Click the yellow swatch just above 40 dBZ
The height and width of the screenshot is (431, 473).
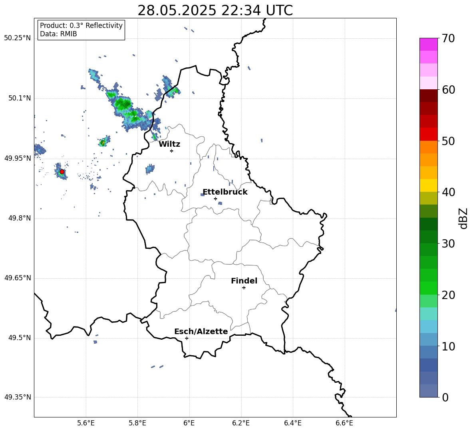point(428,185)
